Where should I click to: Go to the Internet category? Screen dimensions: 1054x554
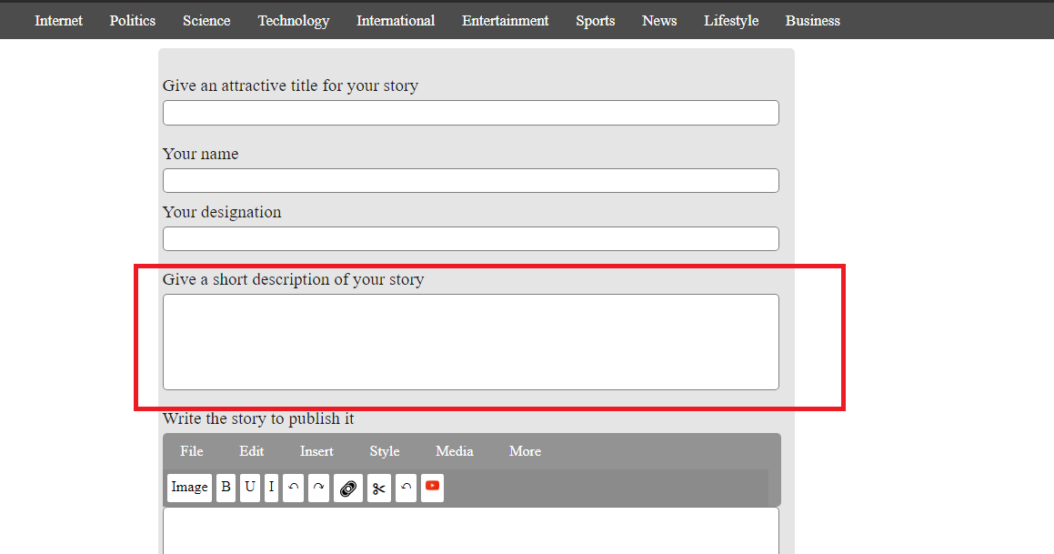[58, 21]
